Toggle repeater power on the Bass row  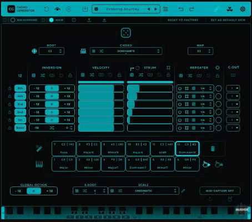point(180,128)
